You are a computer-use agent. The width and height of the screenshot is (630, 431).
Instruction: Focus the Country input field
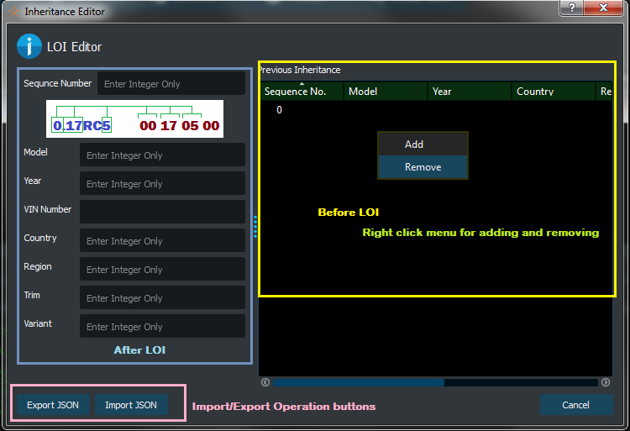coord(162,240)
